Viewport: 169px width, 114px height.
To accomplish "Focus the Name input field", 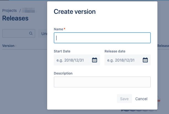I will coord(102,38).
